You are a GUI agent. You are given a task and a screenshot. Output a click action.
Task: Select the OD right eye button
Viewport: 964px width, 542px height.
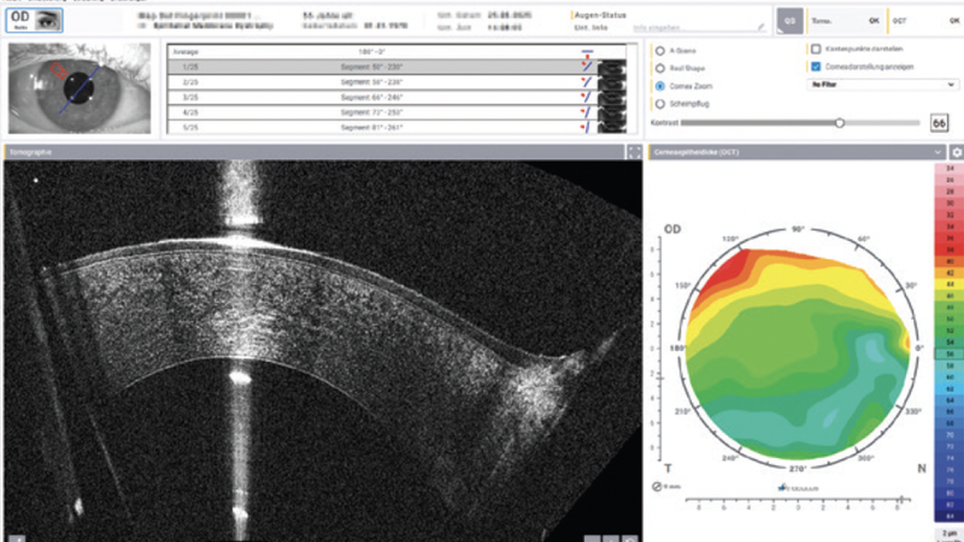coord(35,20)
